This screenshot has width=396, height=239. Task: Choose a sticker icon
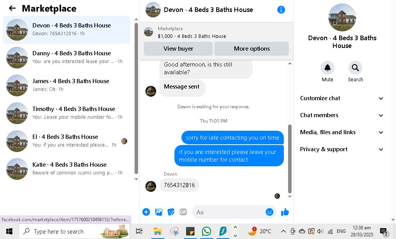coord(171,212)
